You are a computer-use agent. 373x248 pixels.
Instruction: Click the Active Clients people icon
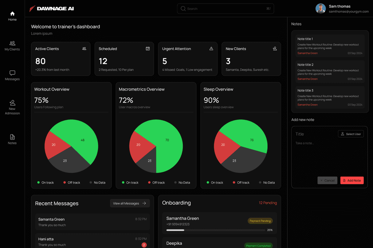pos(84,49)
